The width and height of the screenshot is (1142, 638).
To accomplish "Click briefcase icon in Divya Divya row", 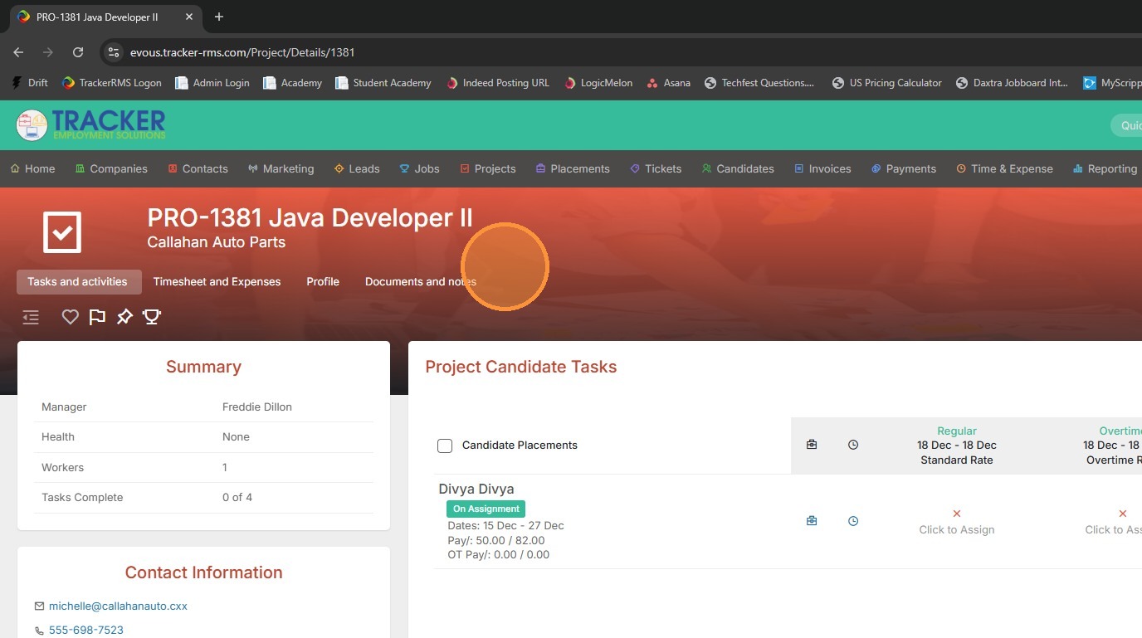I will point(812,521).
